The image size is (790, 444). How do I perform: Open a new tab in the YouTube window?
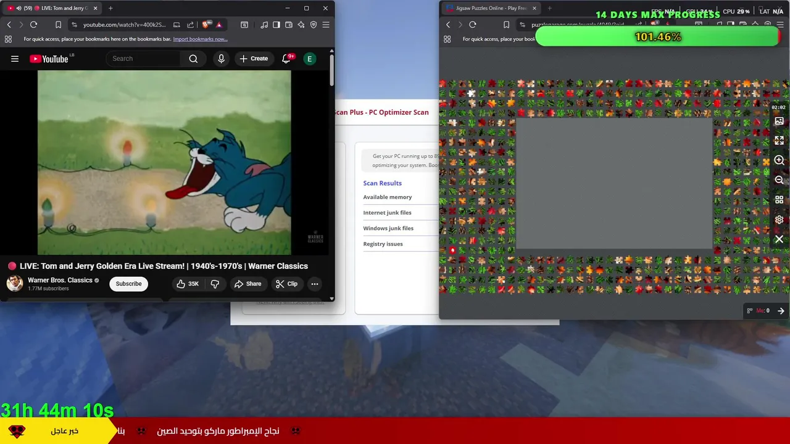click(110, 9)
